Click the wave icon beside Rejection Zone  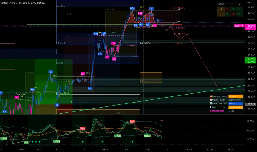[x=211, y=107]
